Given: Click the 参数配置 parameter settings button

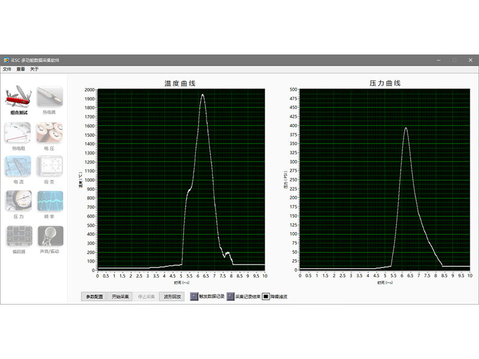Looking at the screenshot, I should tap(94, 296).
